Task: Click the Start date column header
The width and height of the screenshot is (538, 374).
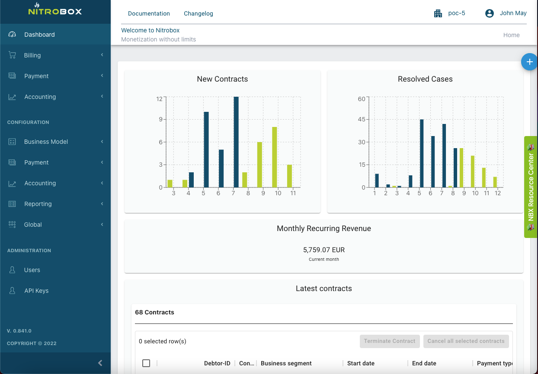Action: [361, 363]
